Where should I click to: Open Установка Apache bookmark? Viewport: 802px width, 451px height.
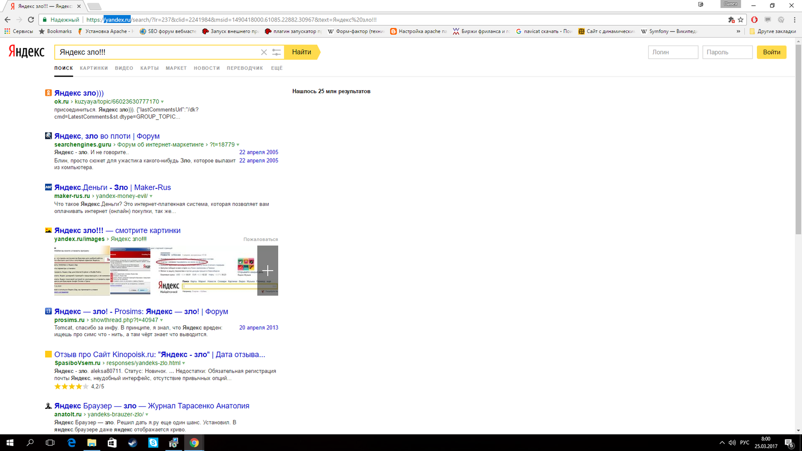click(105, 31)
